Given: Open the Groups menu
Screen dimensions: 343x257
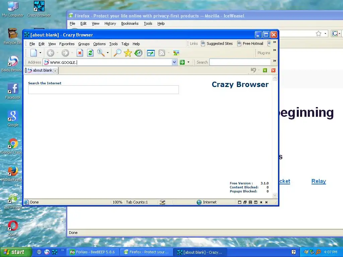Looking at the screenshot, I should (84, 44).
